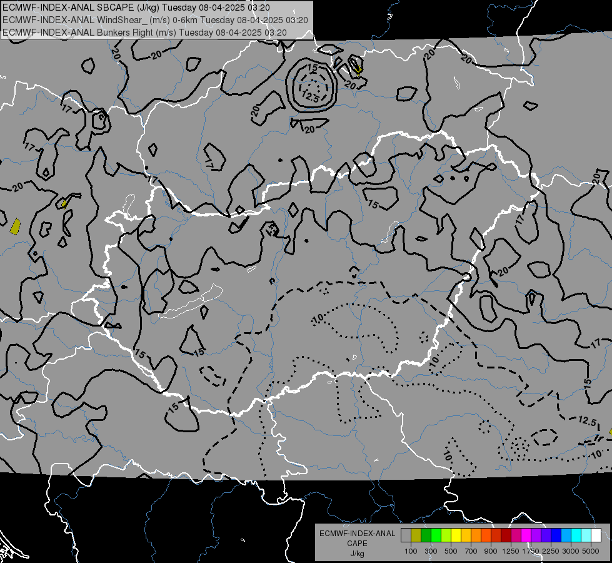Pick the bright cyan legend swatch
Image resolution: width=612 pixels, height=563 pixels.
[576, 535]
